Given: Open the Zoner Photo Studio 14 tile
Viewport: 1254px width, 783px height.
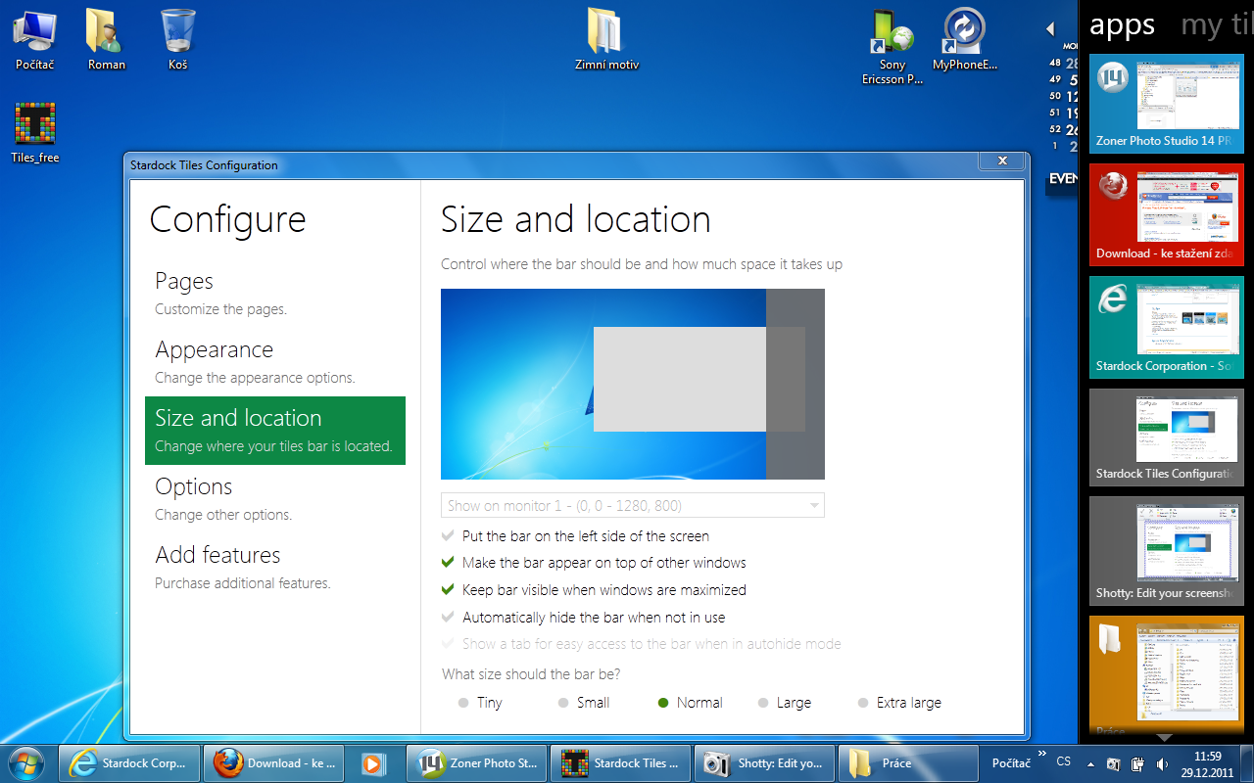Looking at the screenshot, I should pos(1166,103).
